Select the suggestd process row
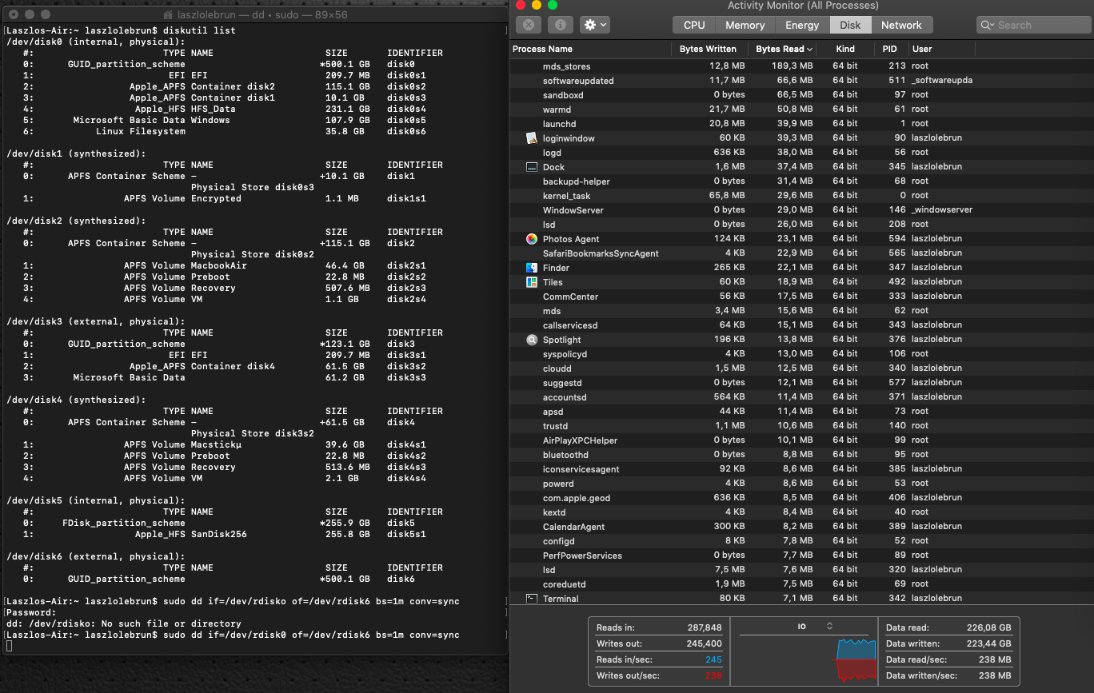The height and width of the screenshot is (693, 1094). (802, 383)
